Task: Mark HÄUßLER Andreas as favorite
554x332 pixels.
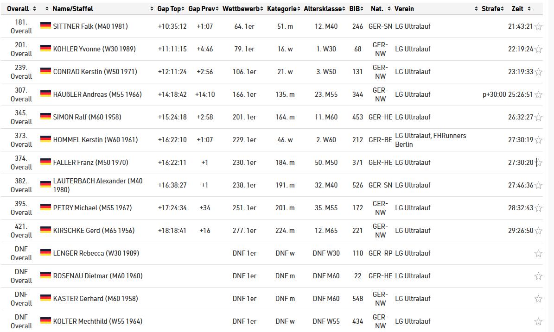Action: tap(538, 95)
